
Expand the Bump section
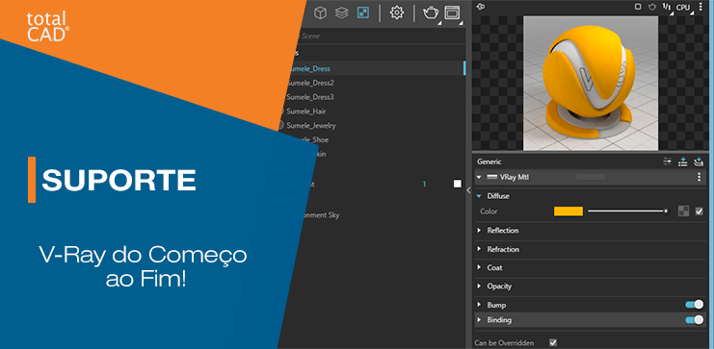pyautogui.click(x=479, y=305)
